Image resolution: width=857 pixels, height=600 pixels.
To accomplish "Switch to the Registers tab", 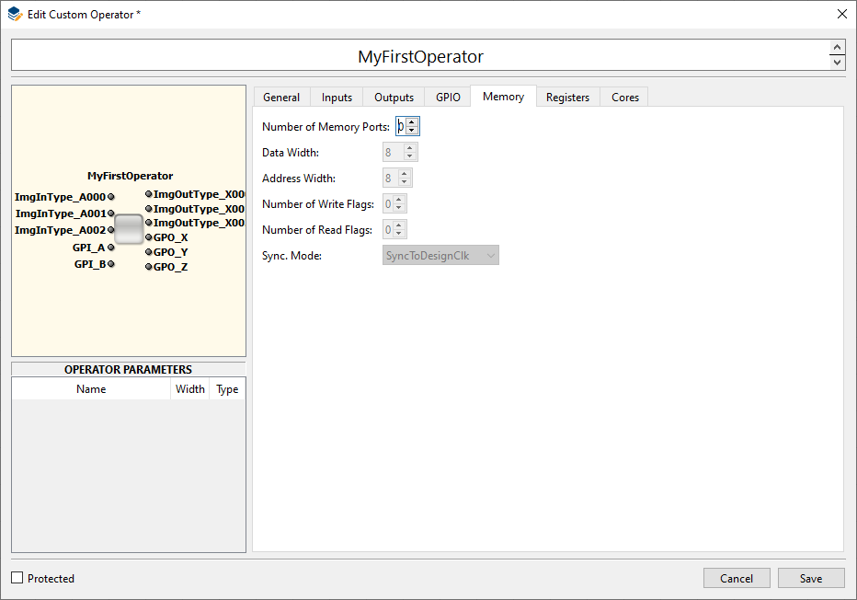I will coord(567,98).
